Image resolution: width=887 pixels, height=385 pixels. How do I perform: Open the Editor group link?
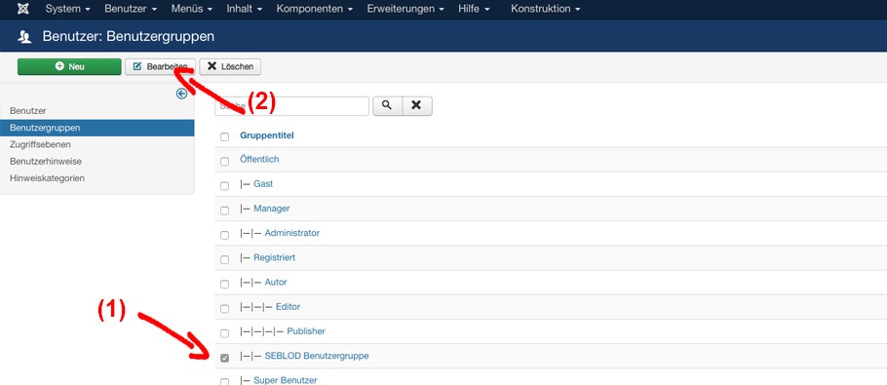coord(288,306)
